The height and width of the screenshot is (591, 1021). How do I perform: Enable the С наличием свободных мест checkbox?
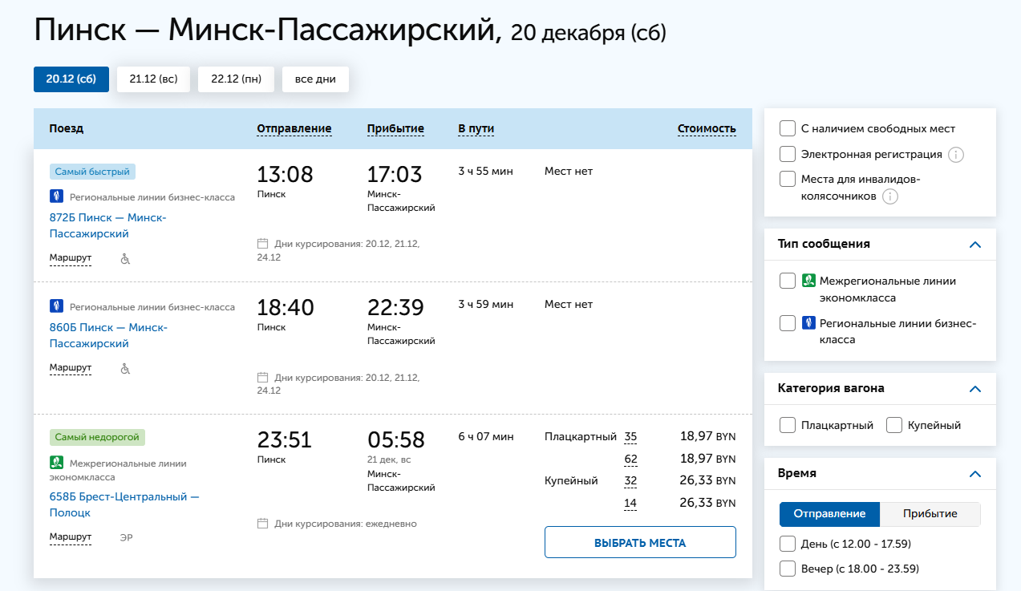[x=788, y=129]
